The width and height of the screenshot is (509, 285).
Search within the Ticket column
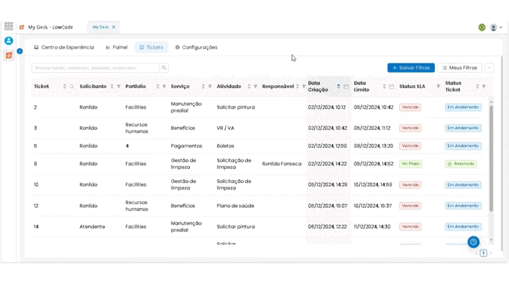pos(72,86)
